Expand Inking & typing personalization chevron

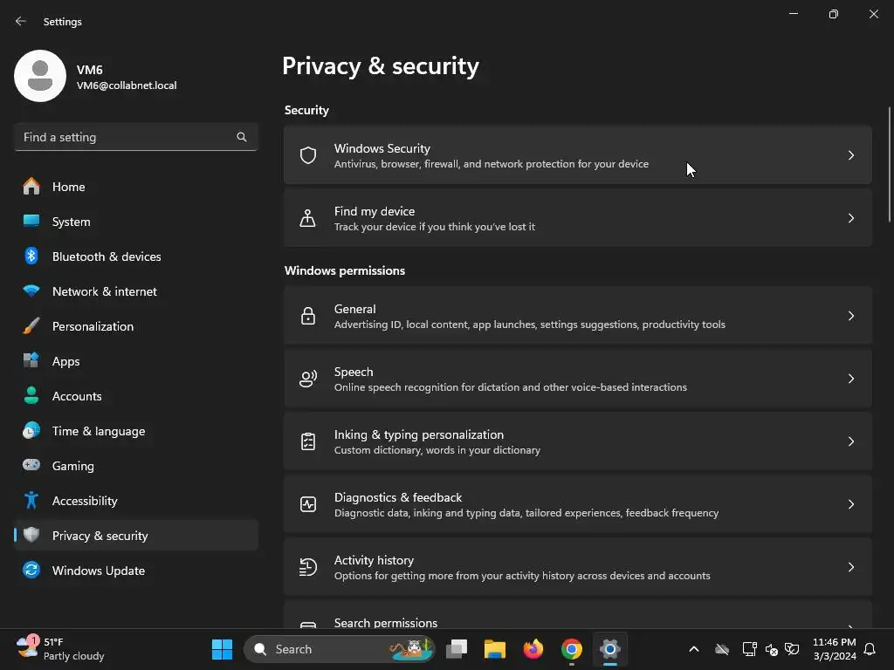pos(850,441)
